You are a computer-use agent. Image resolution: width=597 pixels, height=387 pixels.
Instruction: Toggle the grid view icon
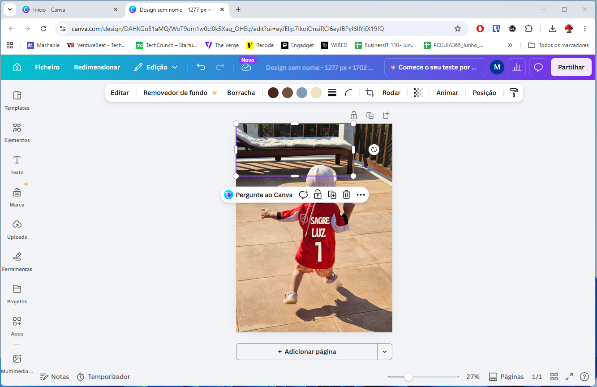pyautogui.click(x=554, y=377)
